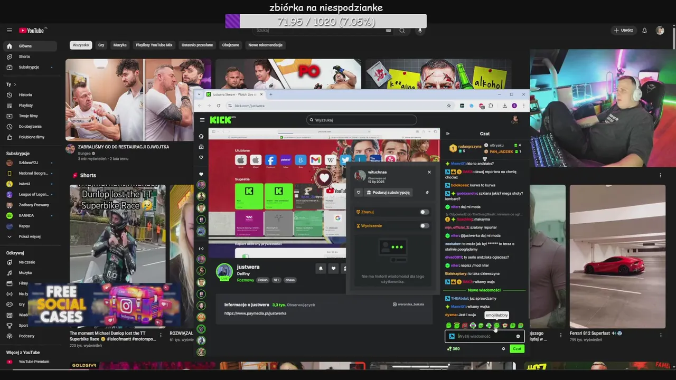The width and height of the screenshot is (676, 380).
Task: Close the wituchnaa user card
Action: (429, 172)
